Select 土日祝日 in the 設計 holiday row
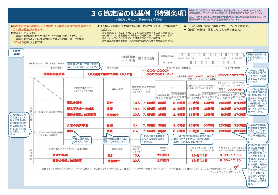Viewport: 278px width, 195px height. (163, 155)
